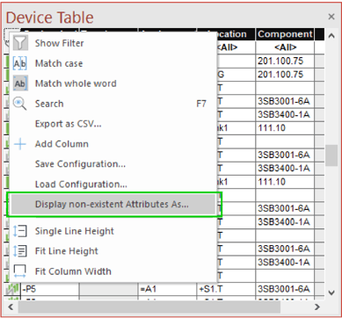Open Load Configuration menu entry
The image size is (342, 318).
pyautogui.click(x=81, y=184)
